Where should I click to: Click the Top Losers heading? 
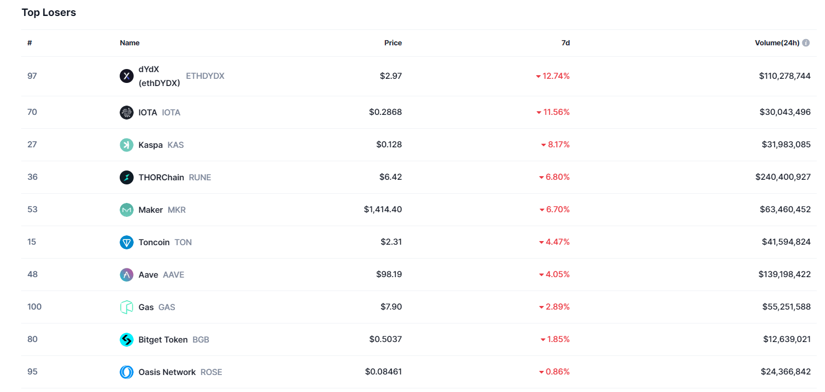[48, 12]
